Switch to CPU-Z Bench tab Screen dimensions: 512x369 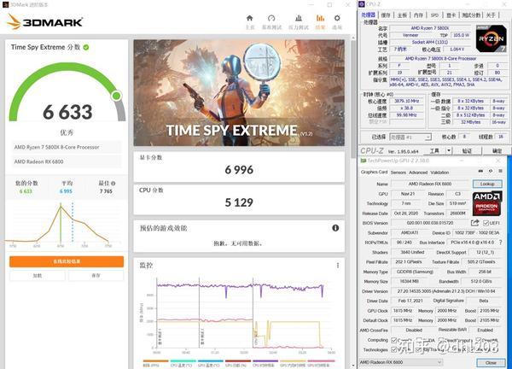[x=471, y=15]
